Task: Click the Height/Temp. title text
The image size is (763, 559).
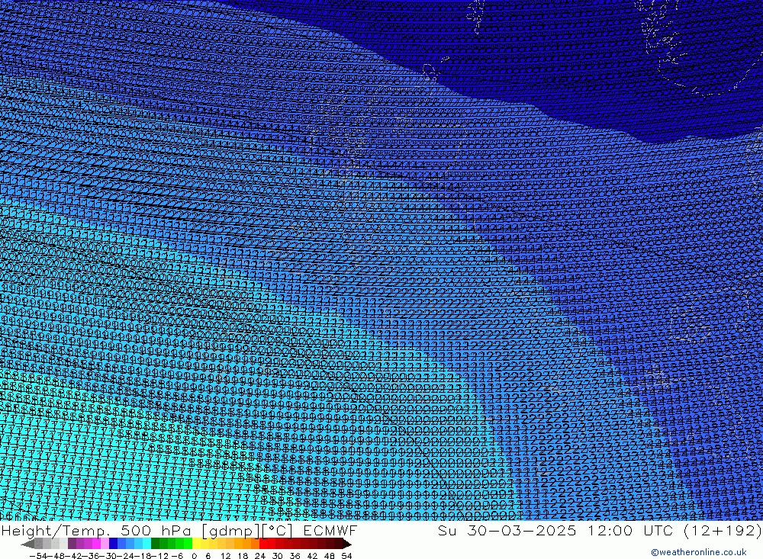Action: pyautogui.click(x=59, y=530)
